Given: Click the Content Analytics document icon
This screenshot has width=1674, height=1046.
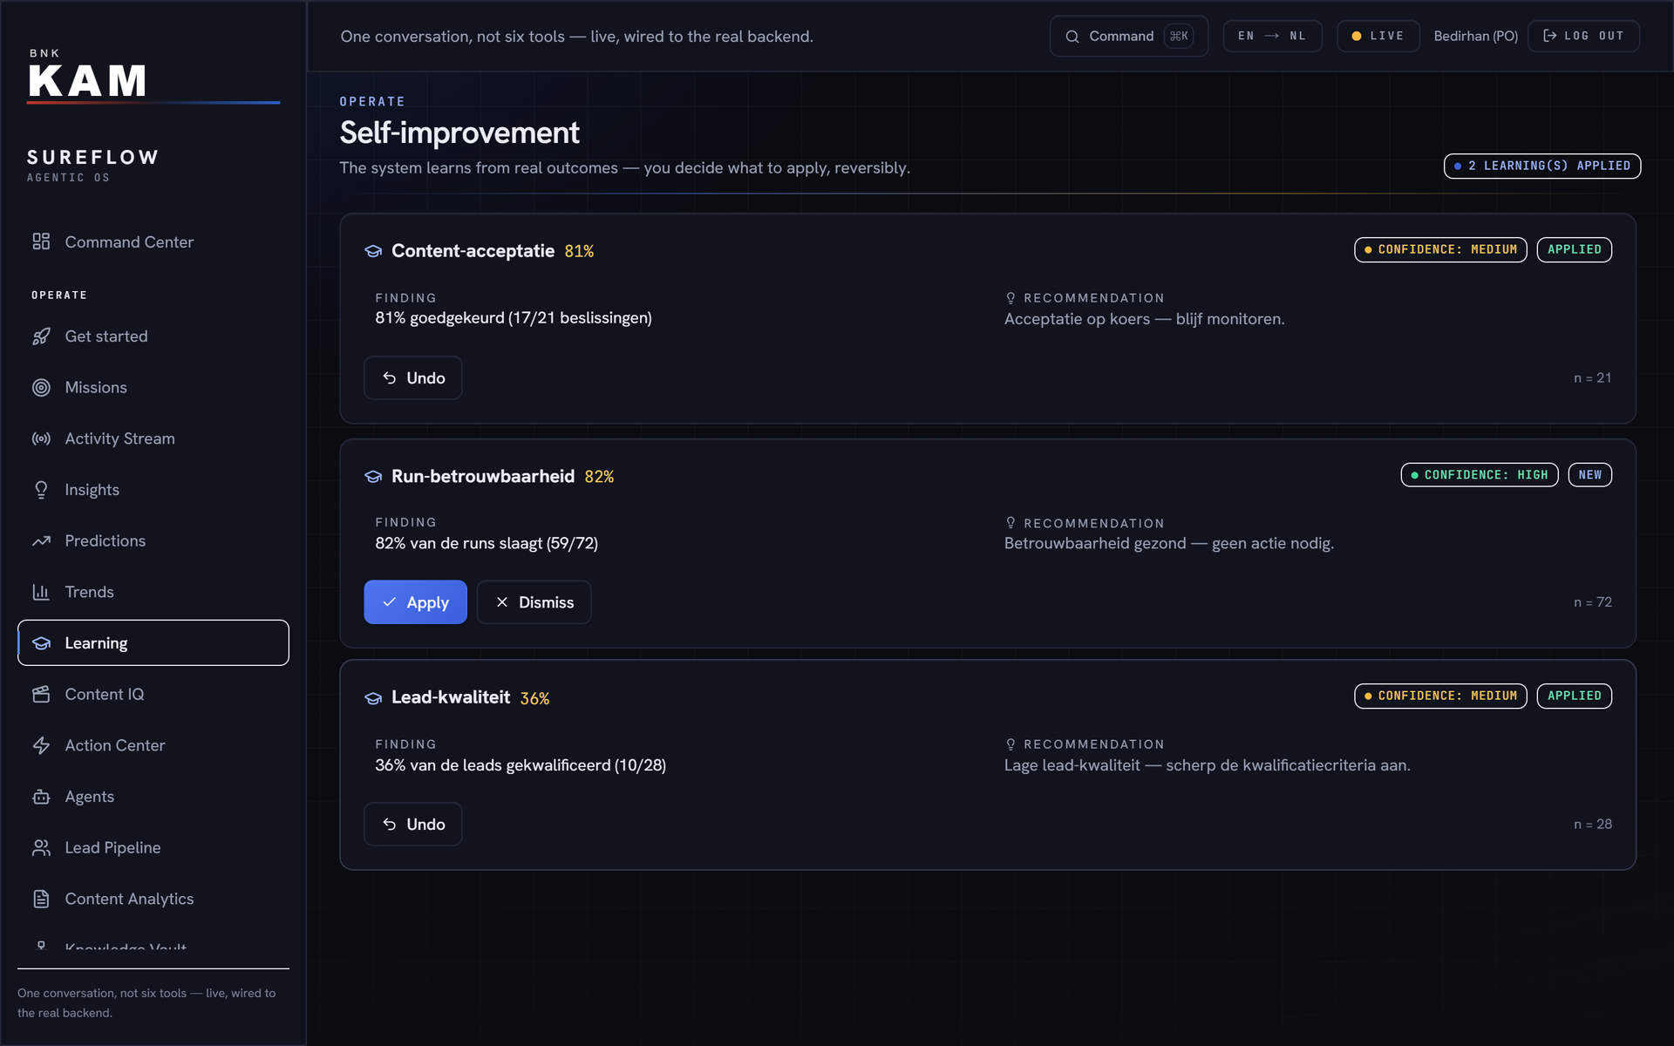Looking at the screenshot, I should [x=41, y=899].
